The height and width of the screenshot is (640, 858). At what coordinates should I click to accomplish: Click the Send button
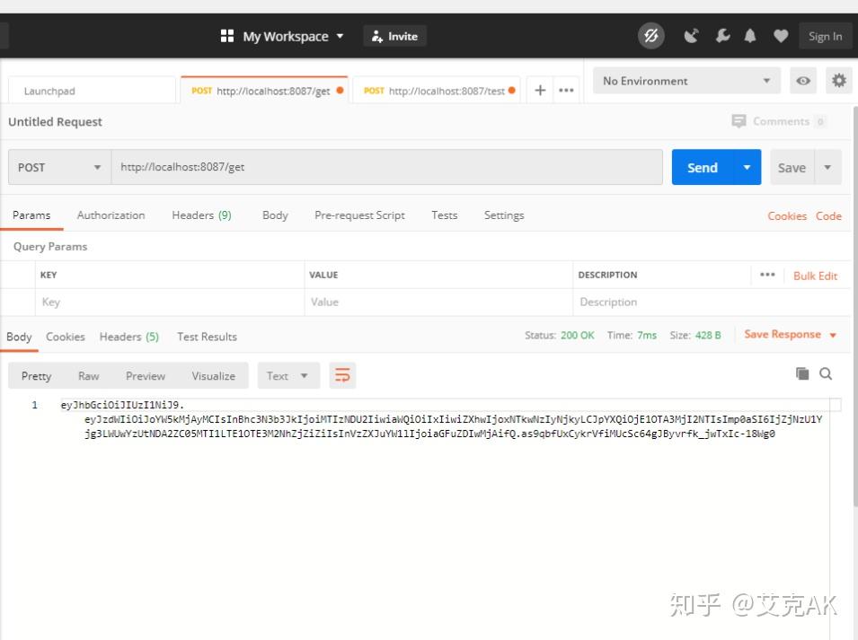click(703, 167)
